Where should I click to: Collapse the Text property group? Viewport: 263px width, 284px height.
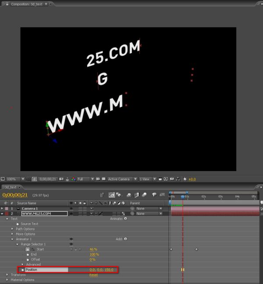point(7,219)
